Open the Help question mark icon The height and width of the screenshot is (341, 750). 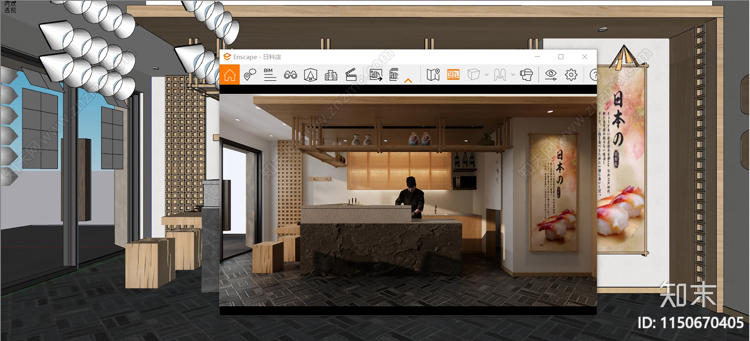(593, 75)
